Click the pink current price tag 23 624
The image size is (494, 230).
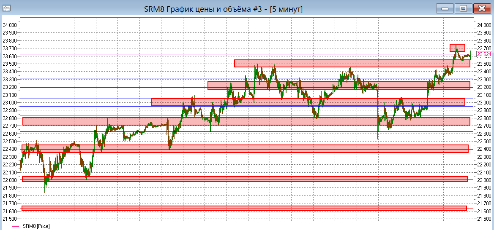[x=484, y=54]
